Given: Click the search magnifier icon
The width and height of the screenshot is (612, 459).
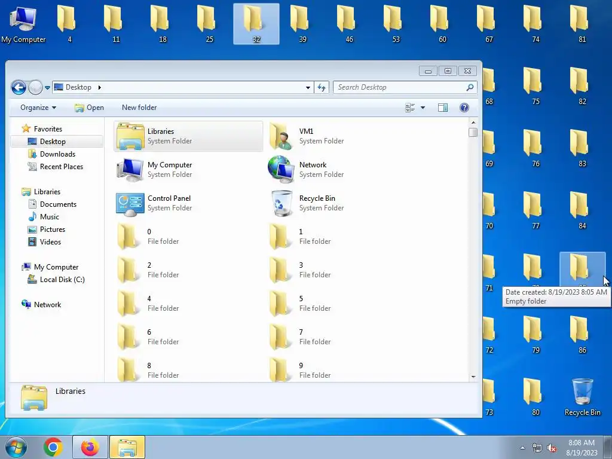Looking at the screenshot, I should tap(470, 87).
